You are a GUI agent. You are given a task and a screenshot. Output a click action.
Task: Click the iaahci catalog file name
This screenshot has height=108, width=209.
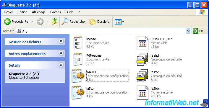(x=155, y=55)
